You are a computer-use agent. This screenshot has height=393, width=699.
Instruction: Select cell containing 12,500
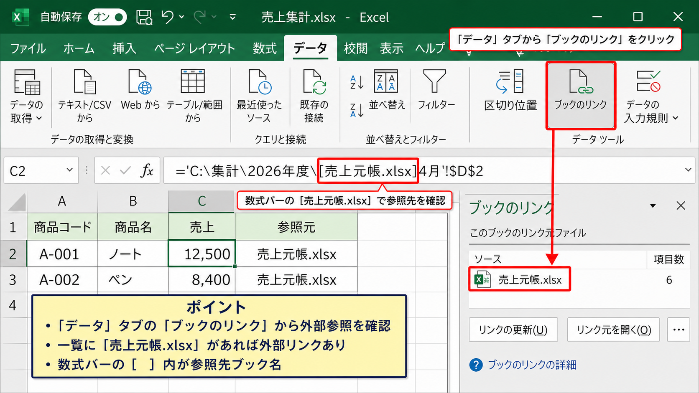[202, 254]
